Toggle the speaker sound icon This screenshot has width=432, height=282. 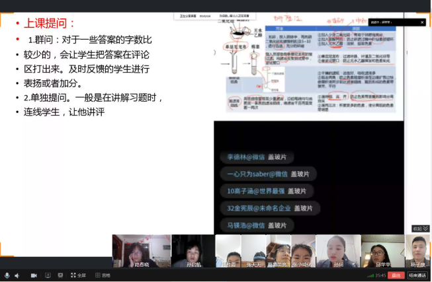[17, 275]
